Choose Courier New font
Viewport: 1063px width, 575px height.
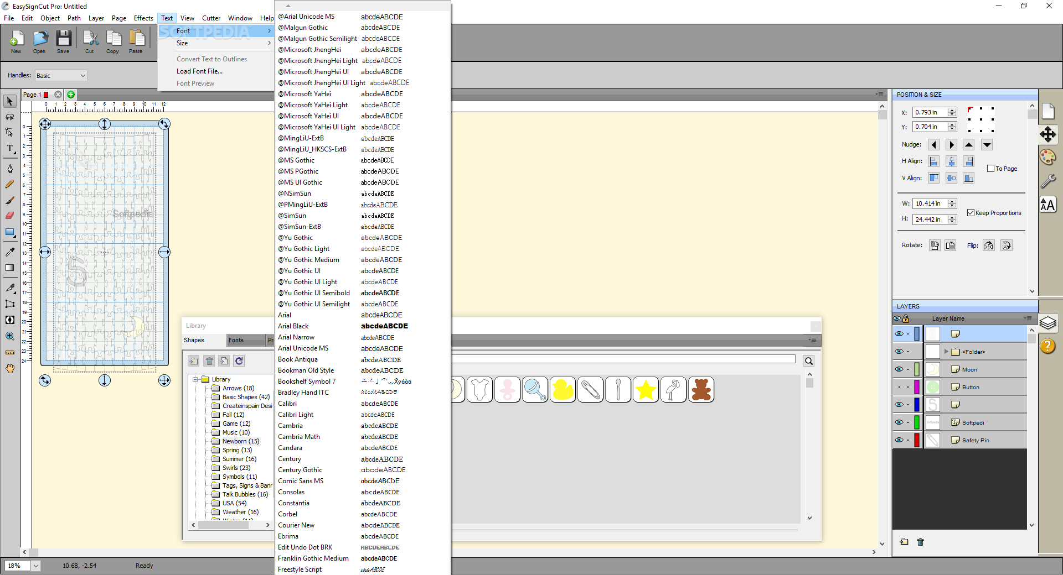(363, 525)
